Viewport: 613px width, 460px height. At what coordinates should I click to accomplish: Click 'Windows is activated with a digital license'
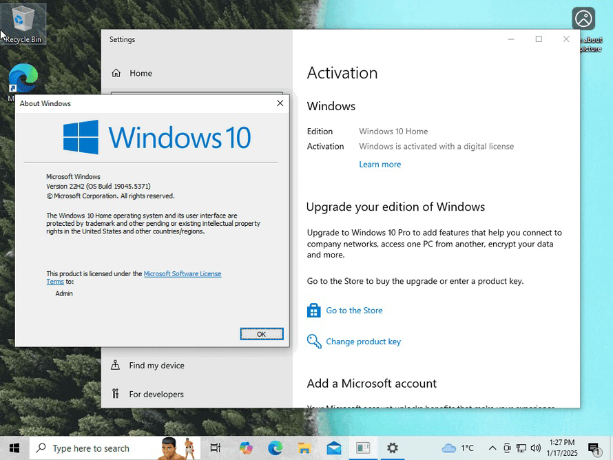pos(436,147)
